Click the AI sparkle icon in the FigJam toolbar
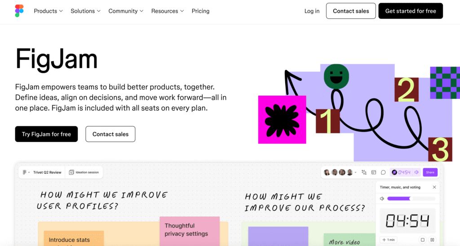460x246 pixels. [364, 172]
